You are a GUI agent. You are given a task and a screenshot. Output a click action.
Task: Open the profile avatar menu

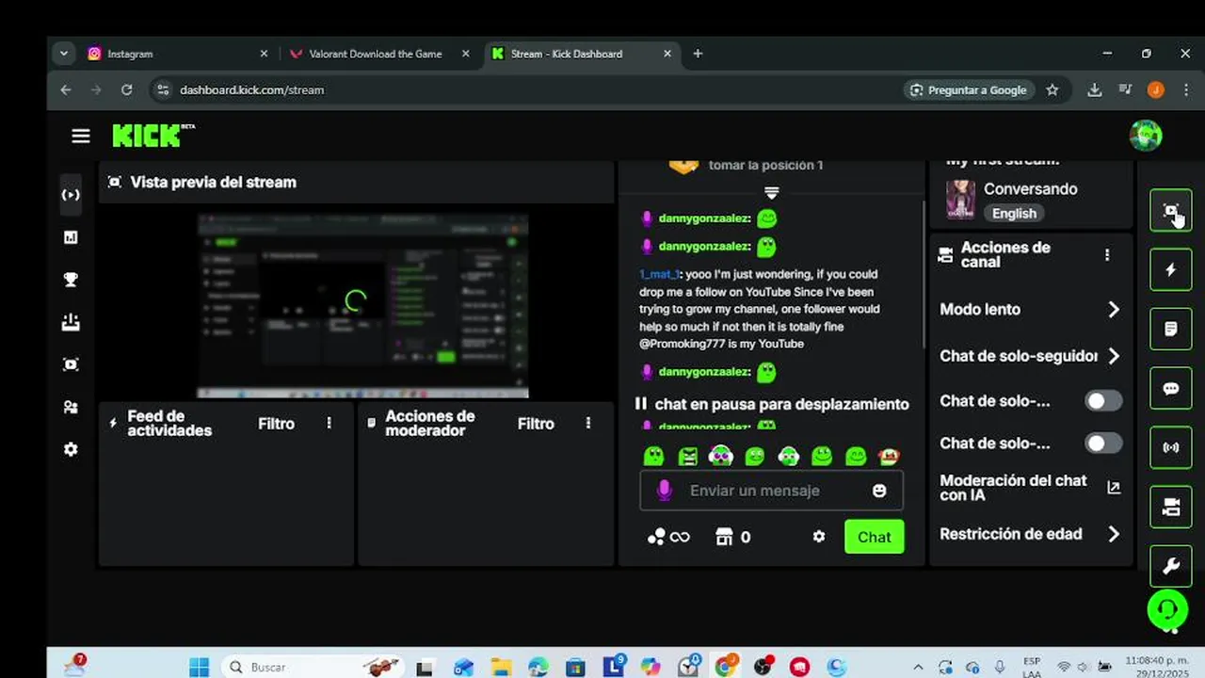pos(1146,136)
